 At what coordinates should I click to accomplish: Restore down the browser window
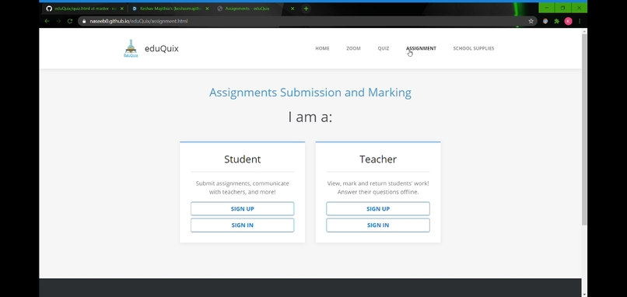pos(563,8)
